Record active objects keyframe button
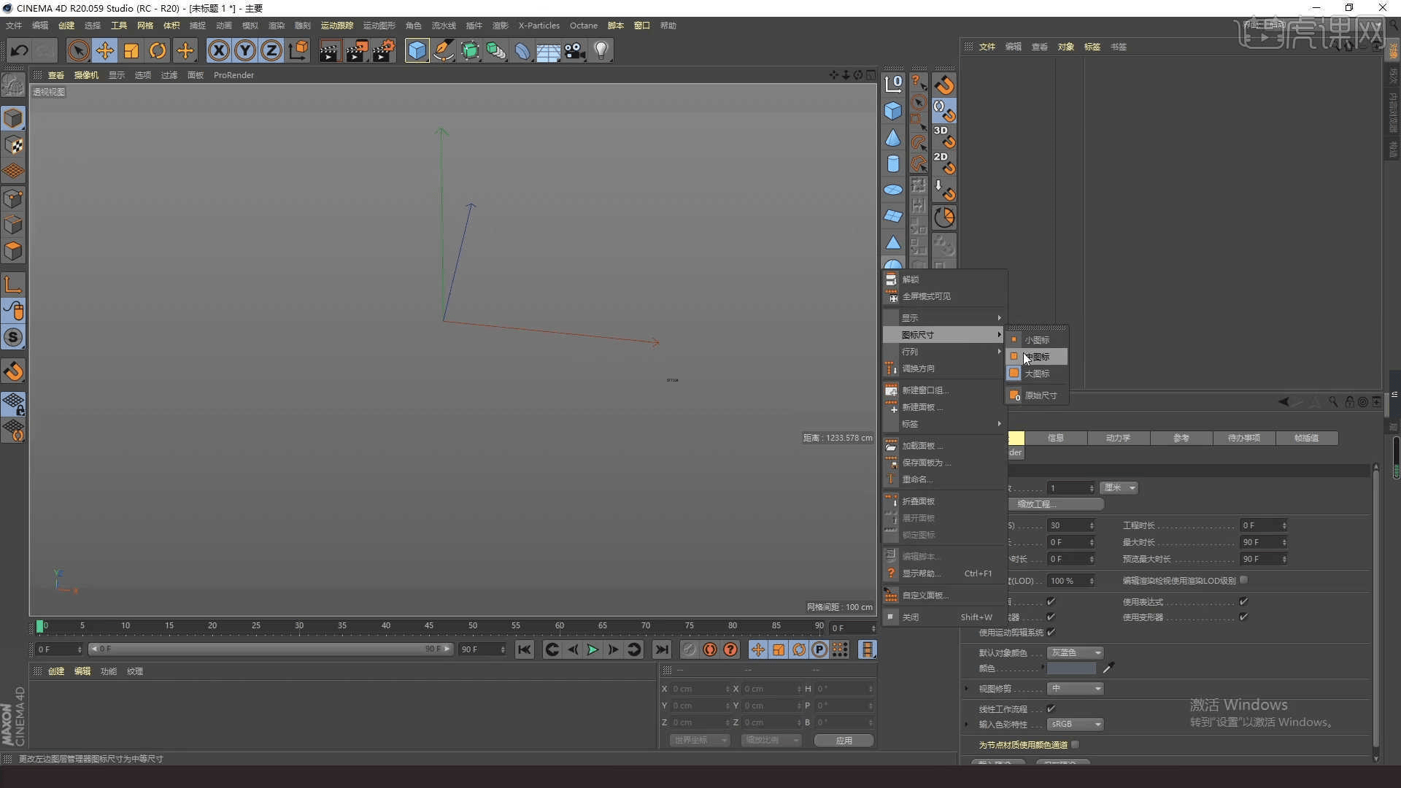Screen dimensions: 1401x788 (689, 649)
